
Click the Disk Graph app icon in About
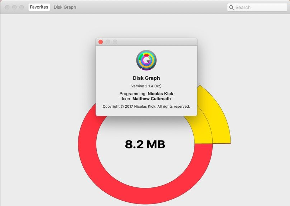tap(146, 60)
